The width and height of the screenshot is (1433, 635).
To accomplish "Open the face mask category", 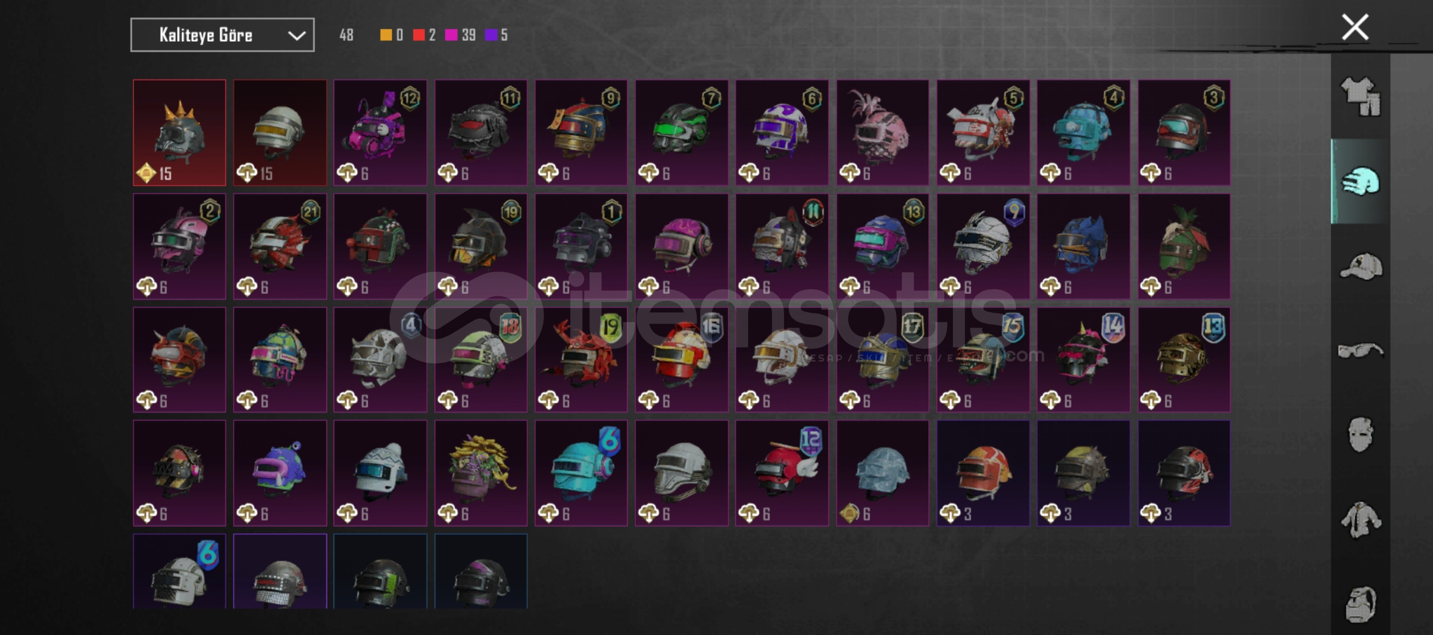I will (x=1360, y=435).
